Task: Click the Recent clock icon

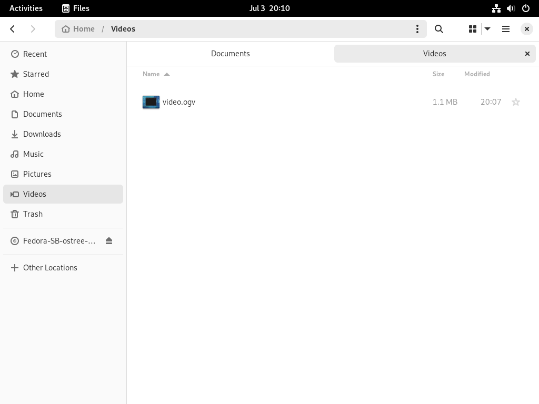Action: click(15, 54)
